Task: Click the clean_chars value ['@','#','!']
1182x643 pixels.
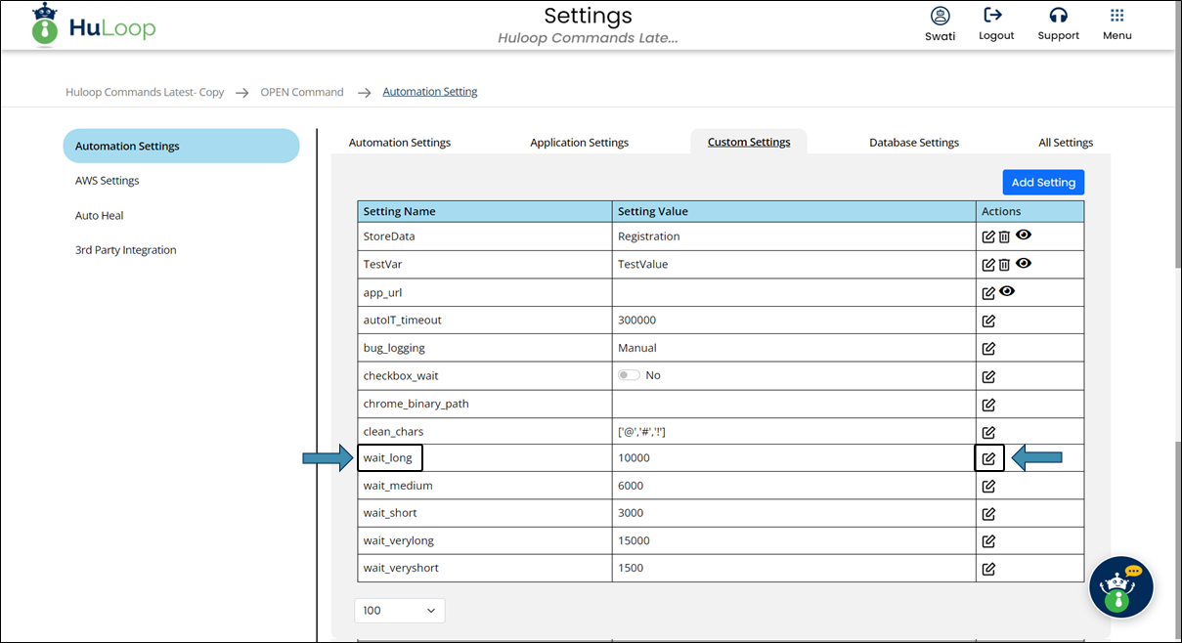Action: pyautogui.click(x=642, y=432)
